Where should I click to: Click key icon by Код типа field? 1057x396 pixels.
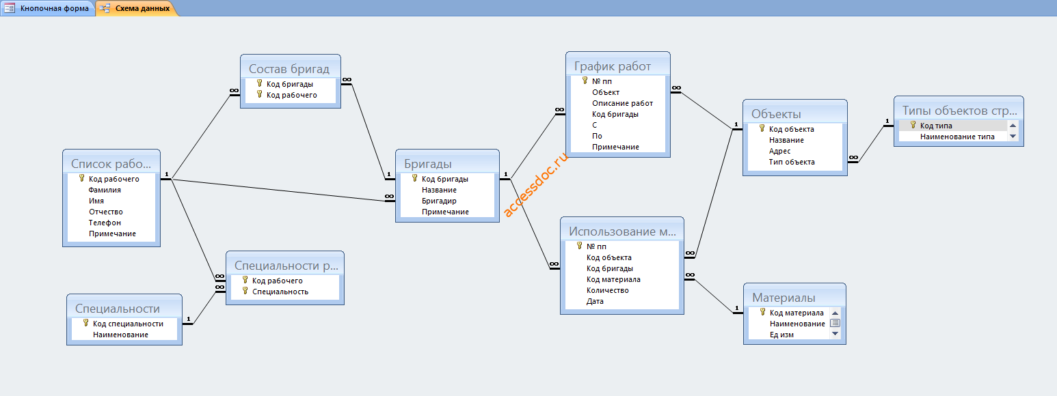(x=913, y=125)
